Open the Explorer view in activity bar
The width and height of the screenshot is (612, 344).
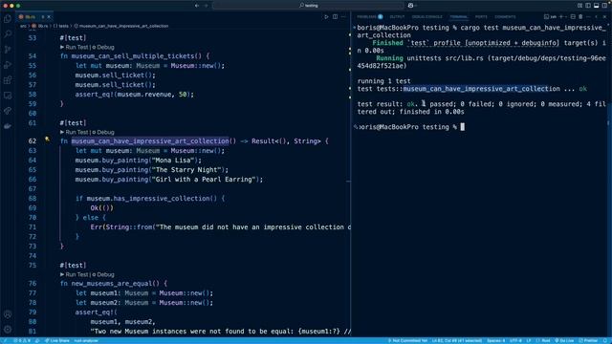point(8,19)
